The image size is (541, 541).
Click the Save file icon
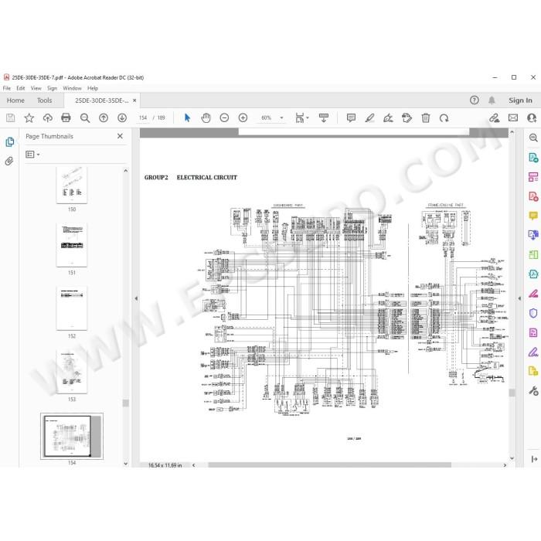point(10,118)
